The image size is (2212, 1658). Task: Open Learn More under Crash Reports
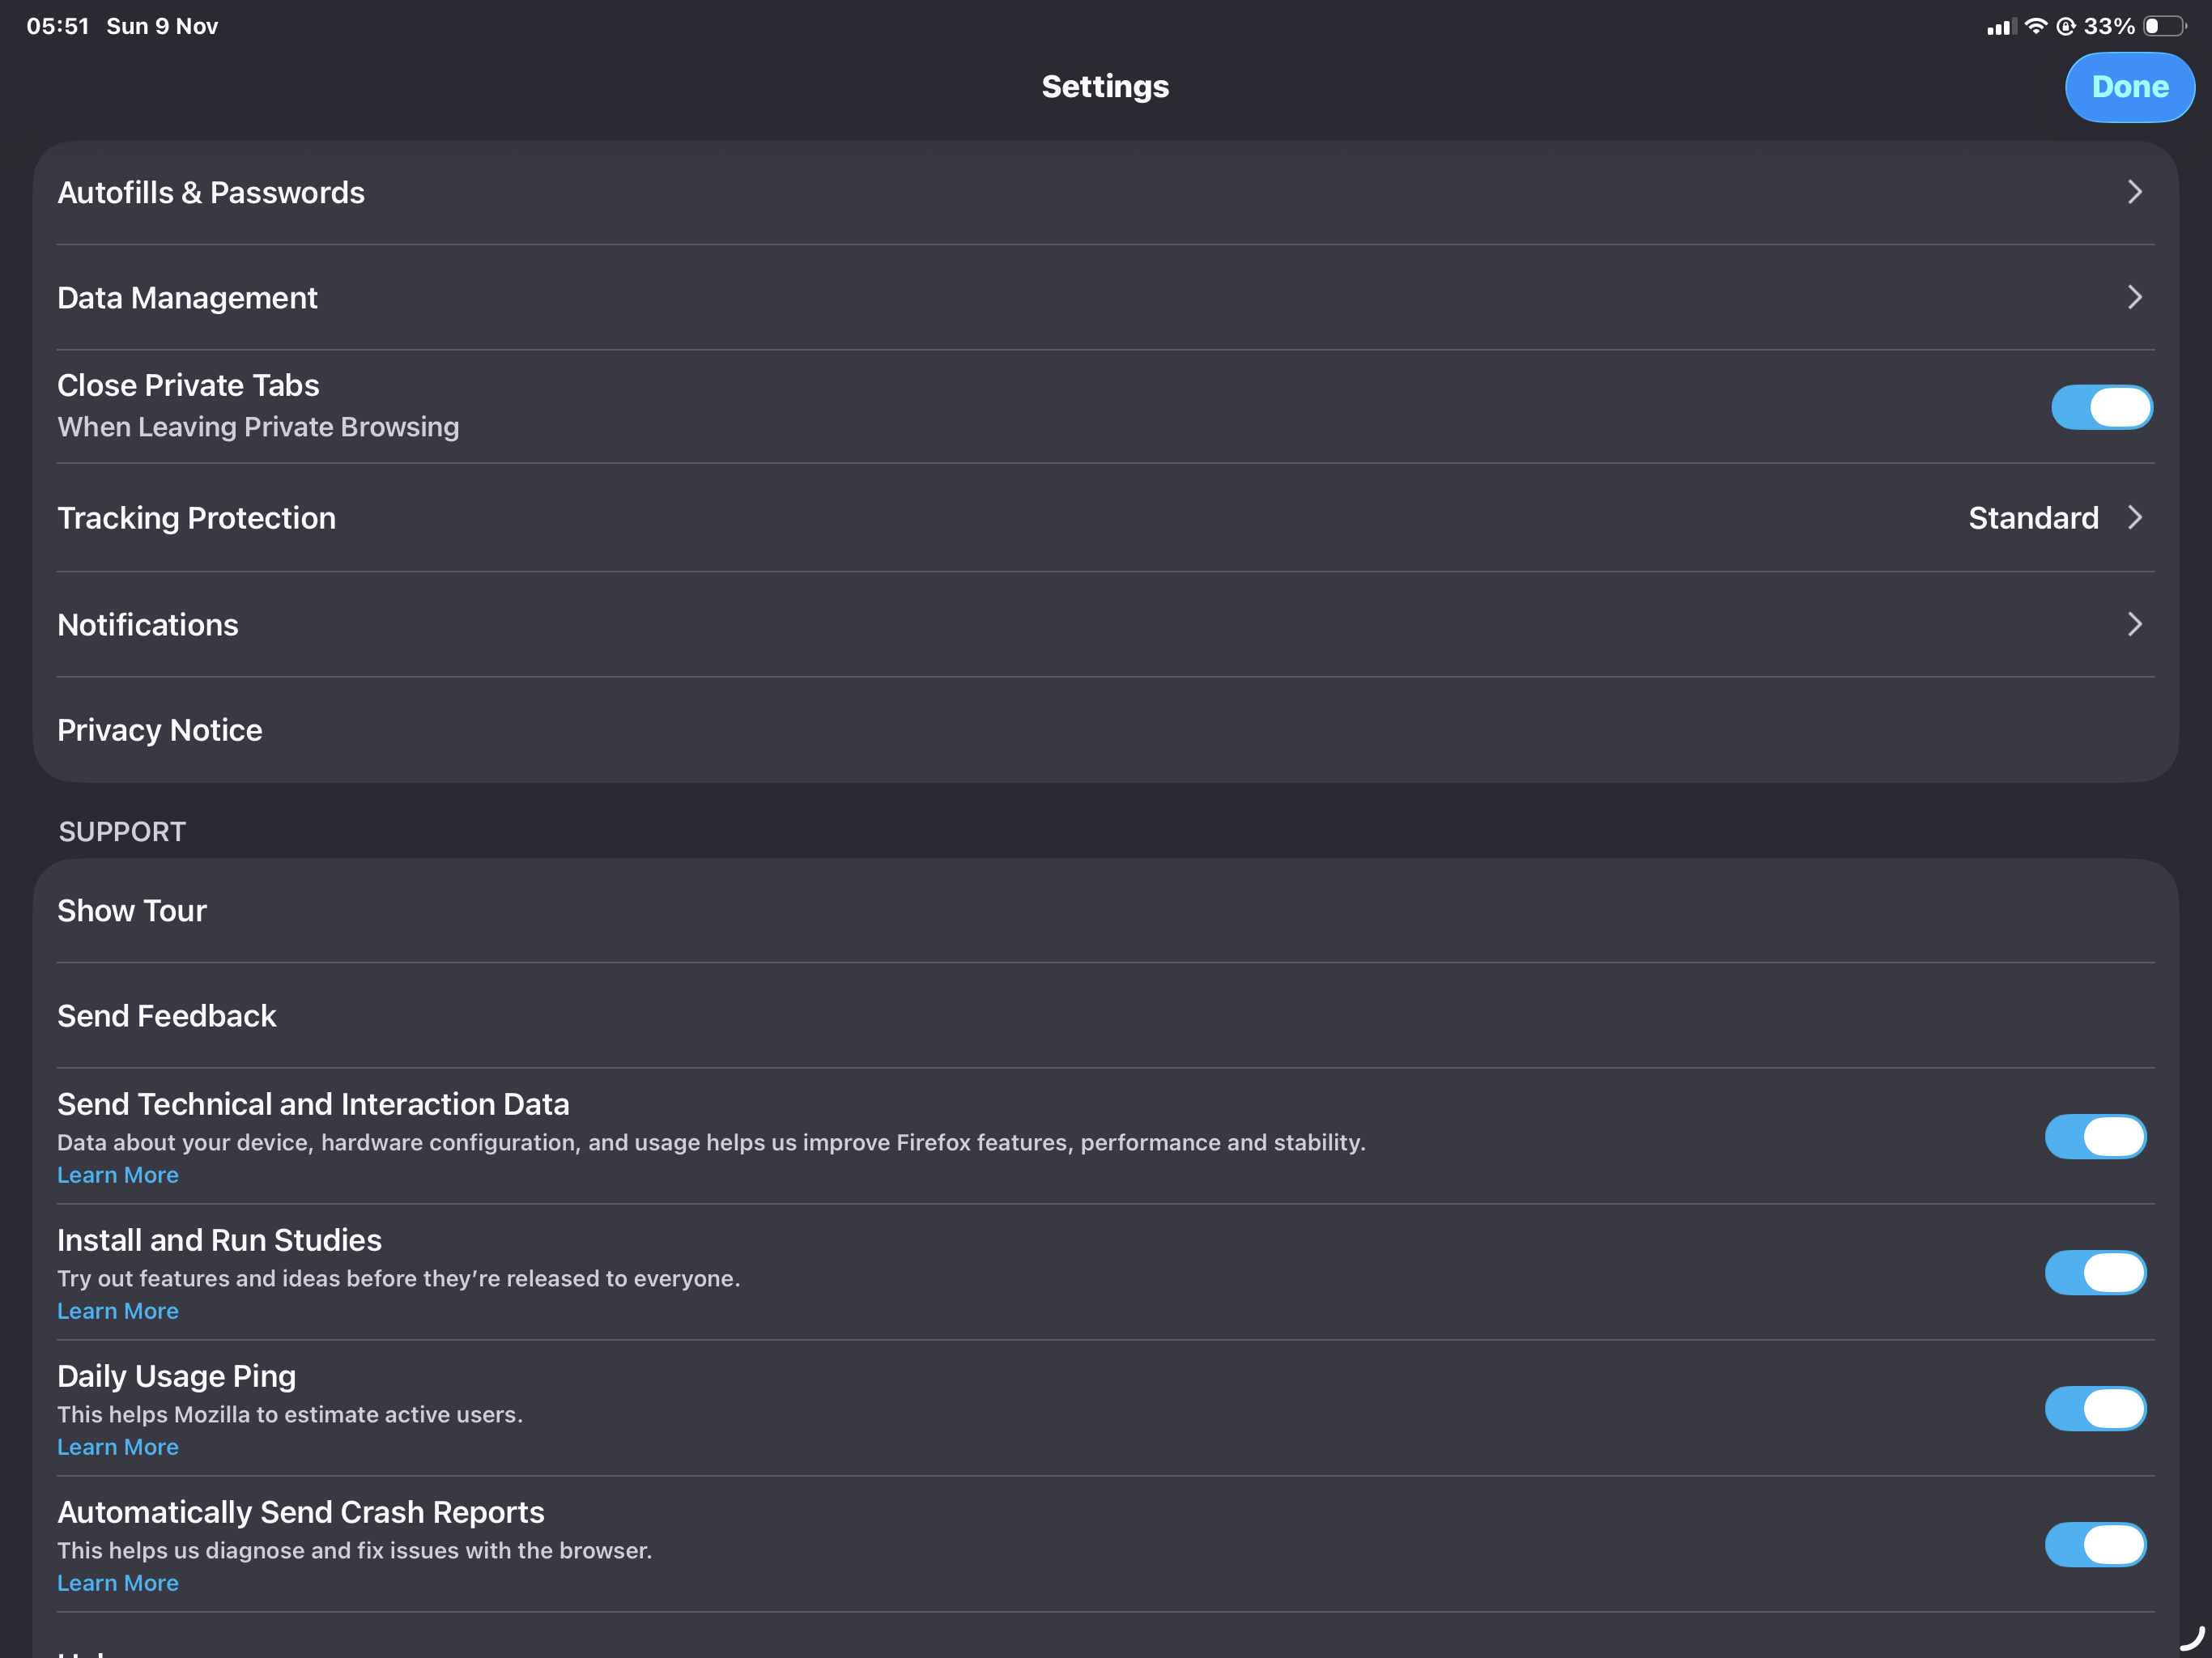[x=118, y=1583]
